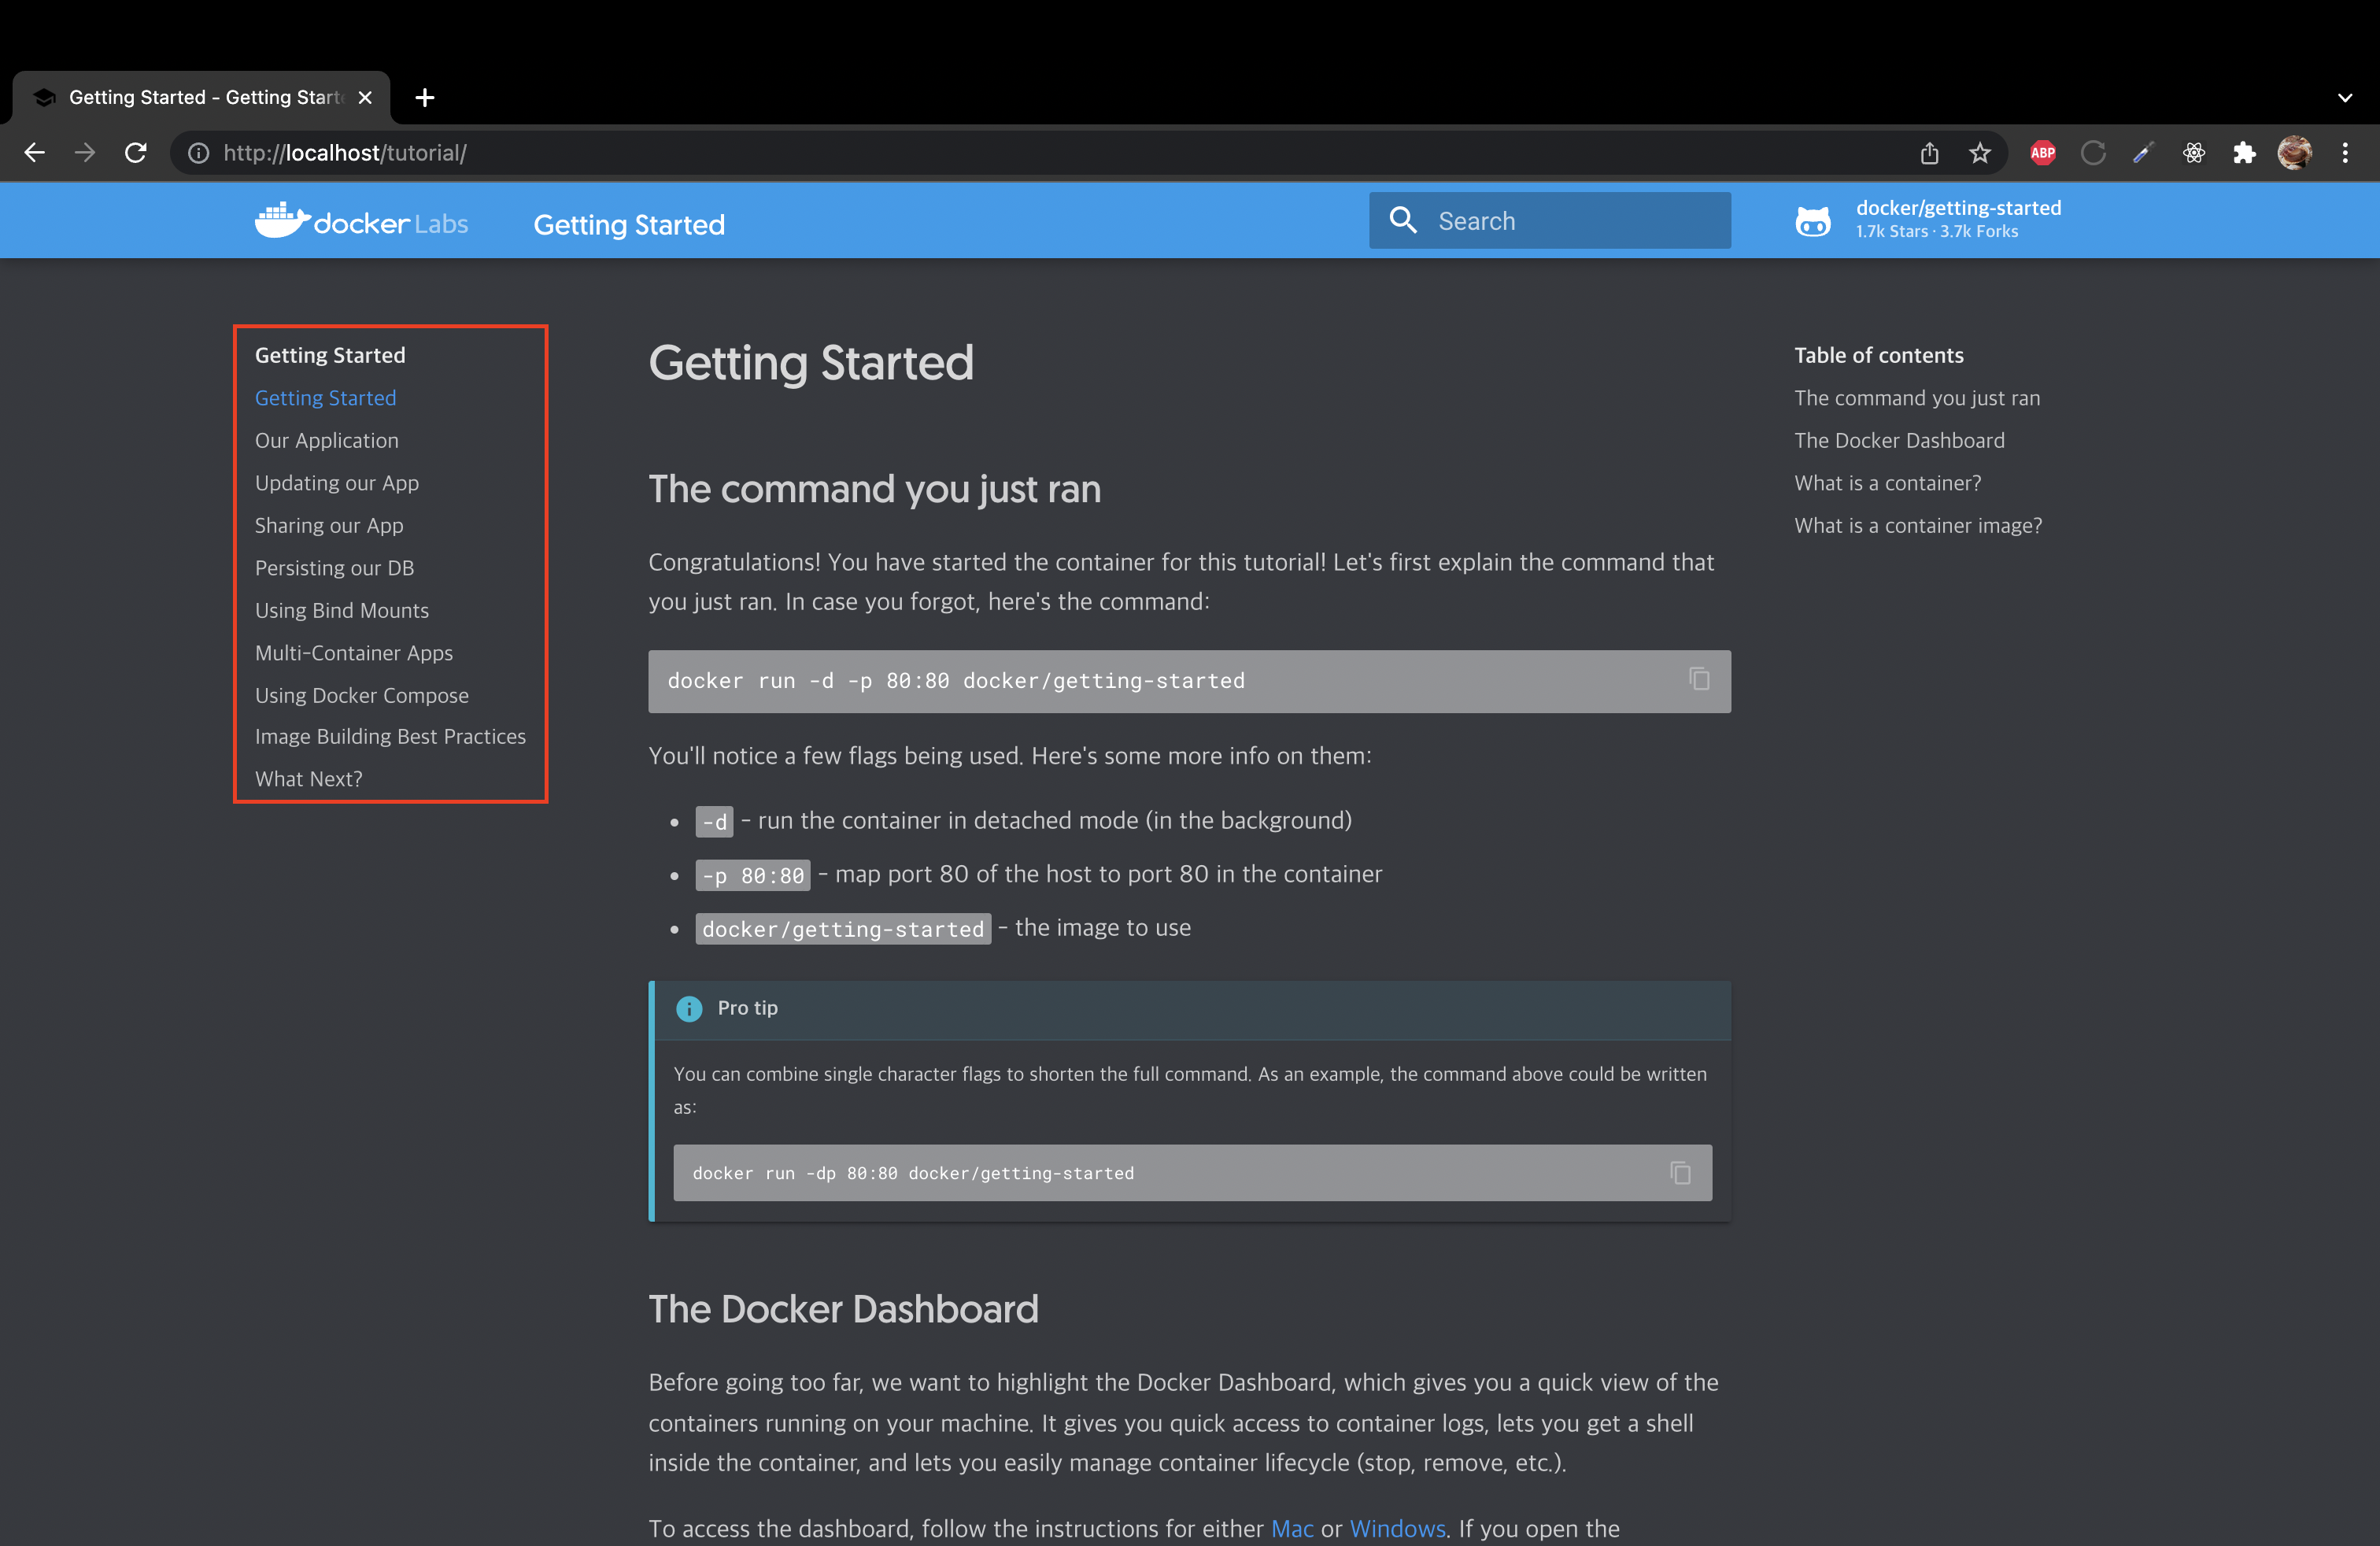Image resolution: width=2380 pixels, height=1546 pixels.
Task: Click the AdBlock Plus extension icon
Action: click(2042, 153)
